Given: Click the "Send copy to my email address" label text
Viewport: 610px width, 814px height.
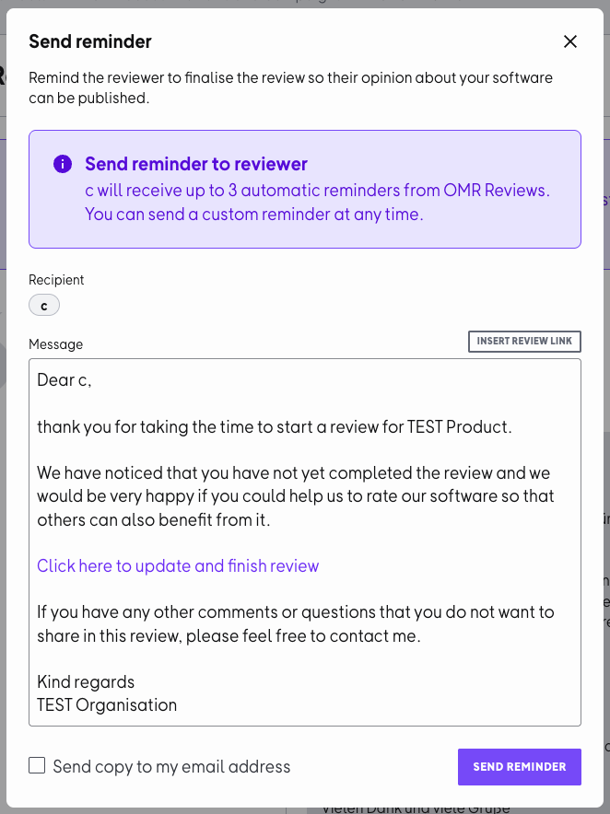Looking at the screenshot, I should 171,766.
